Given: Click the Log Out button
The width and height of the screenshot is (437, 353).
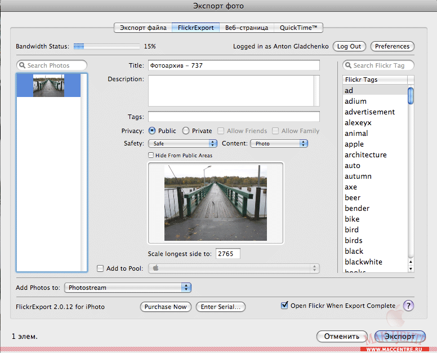Looking at the screenshot, I should click(349, 46).
